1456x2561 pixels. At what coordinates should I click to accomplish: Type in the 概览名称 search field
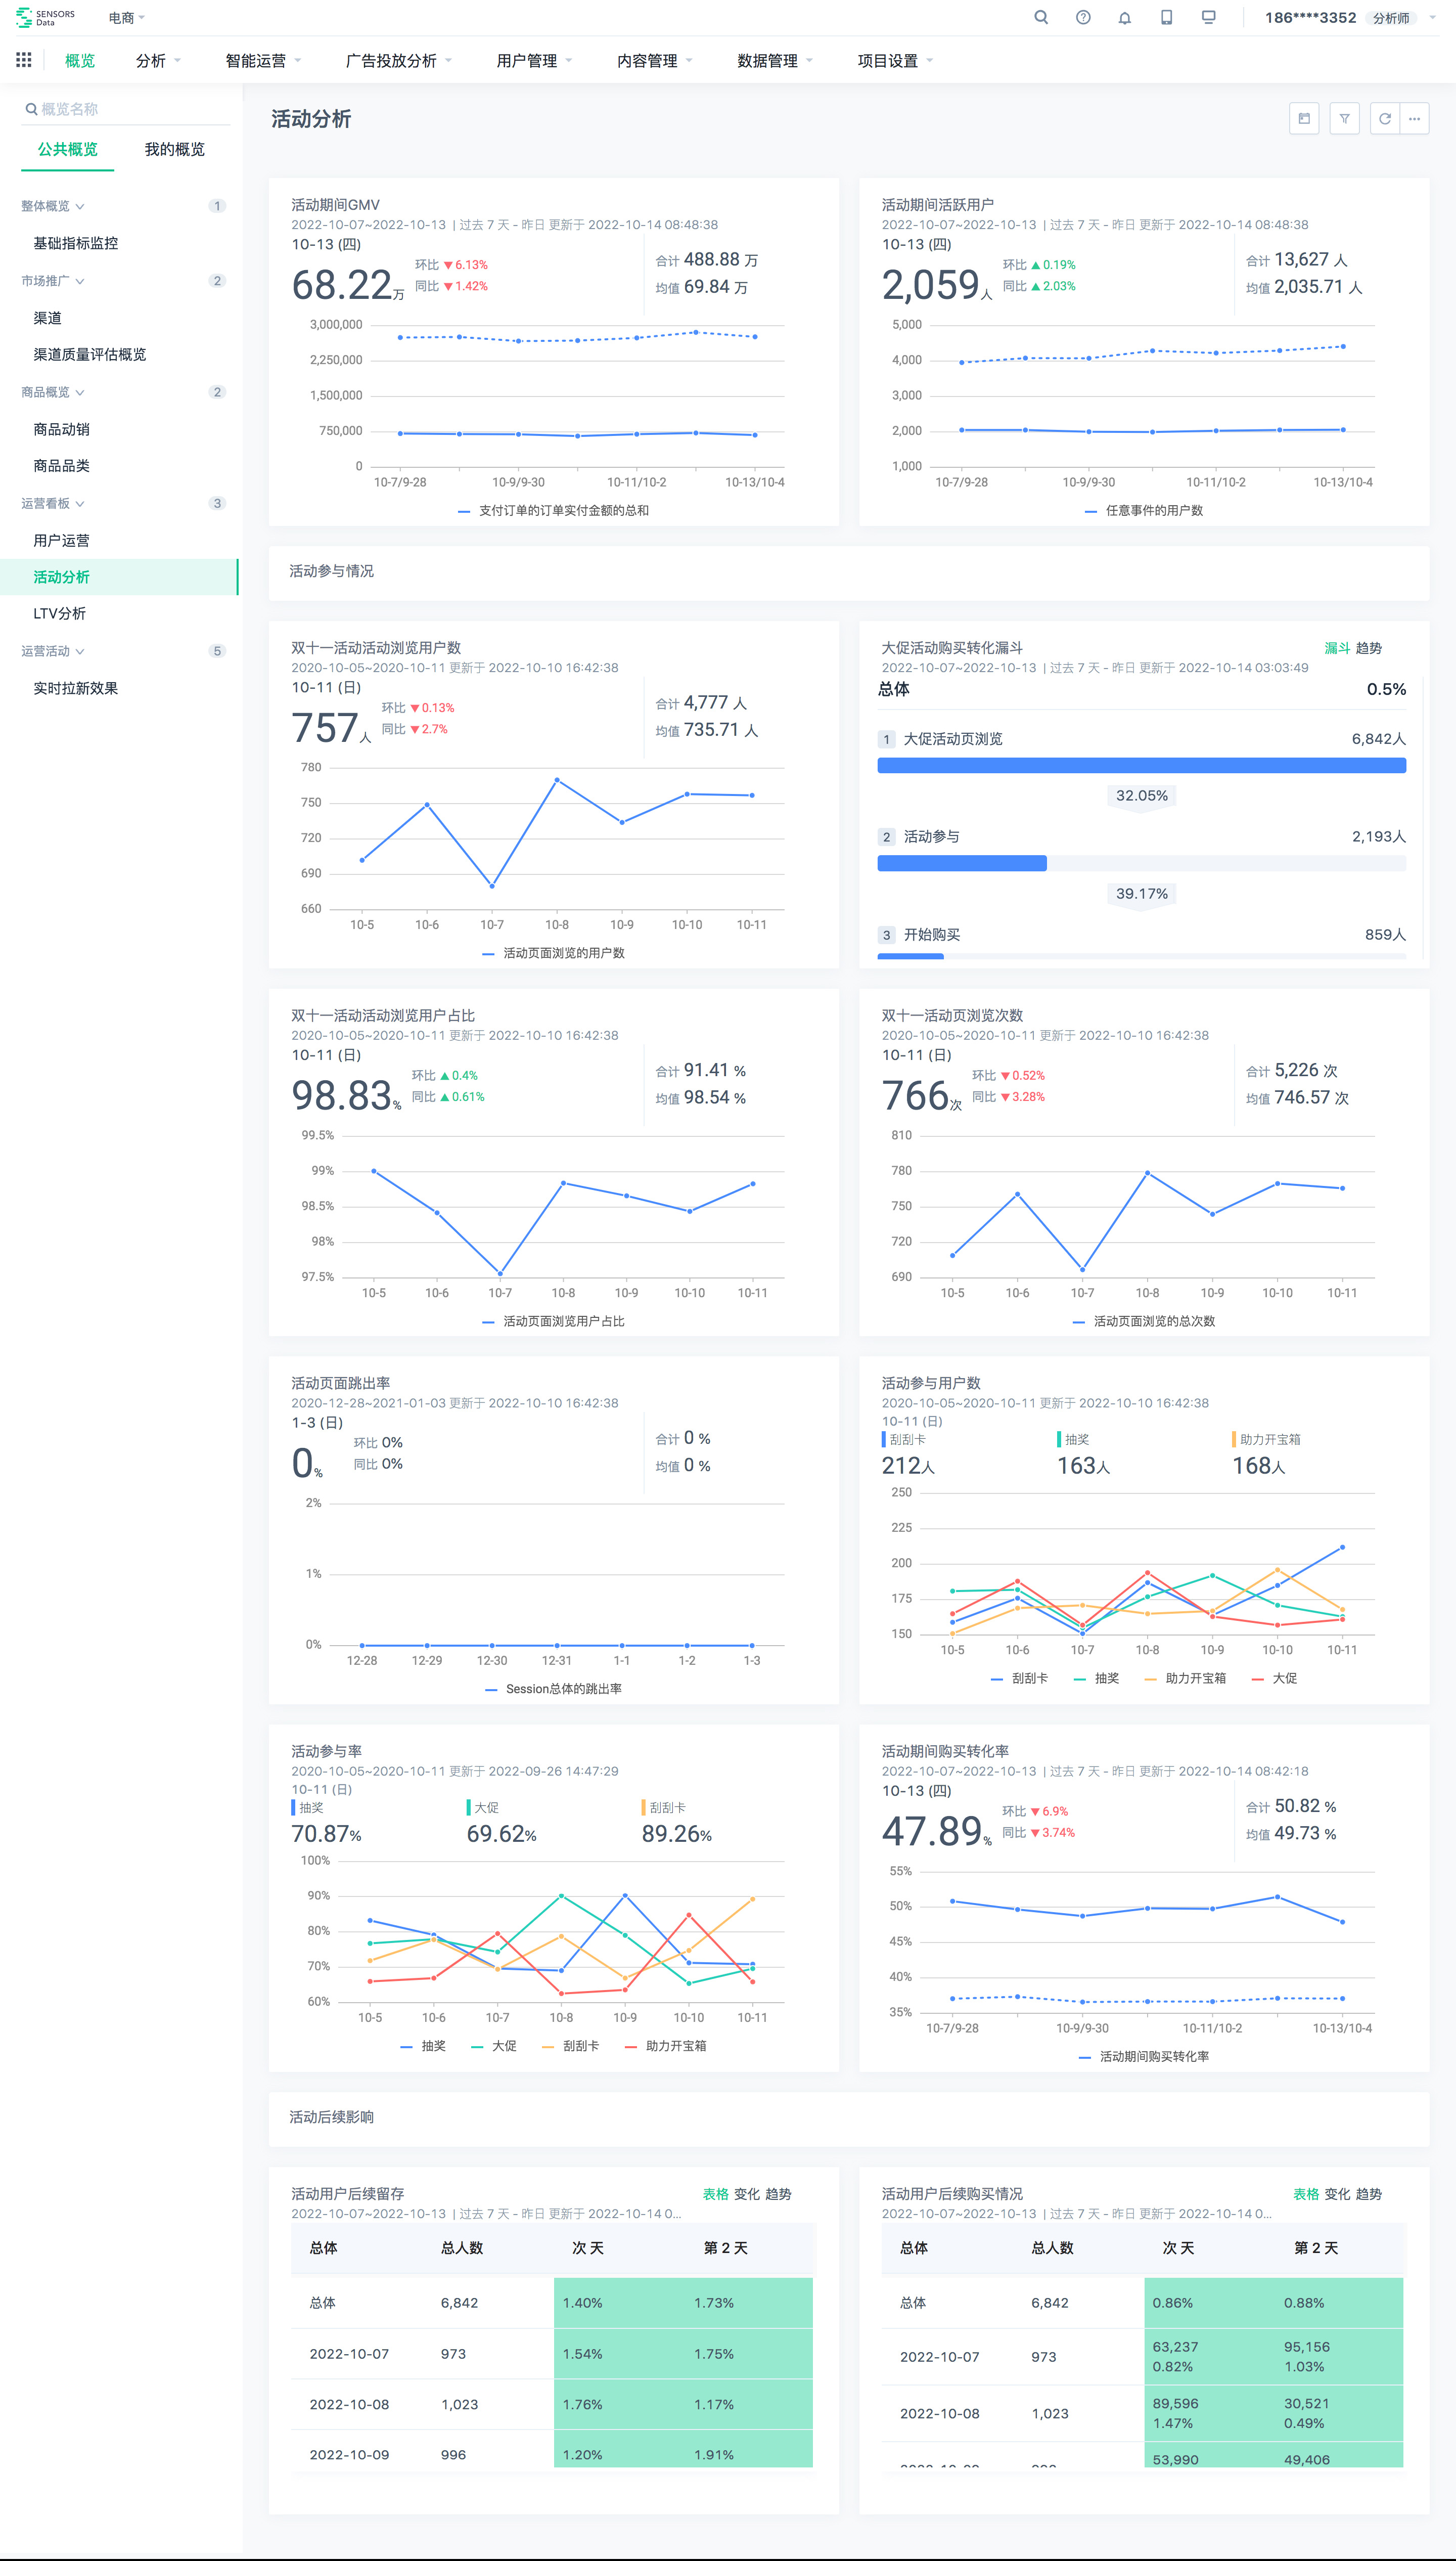tap(126, 109)
